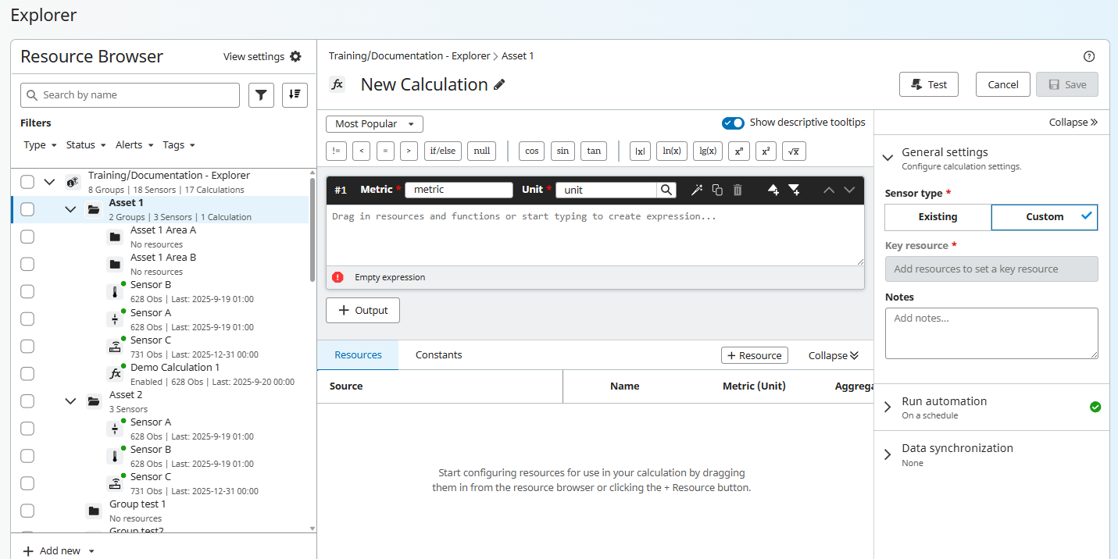
Task: Click the fx icon of Demo Calculation 1
Action: click(x=115, y=374)
